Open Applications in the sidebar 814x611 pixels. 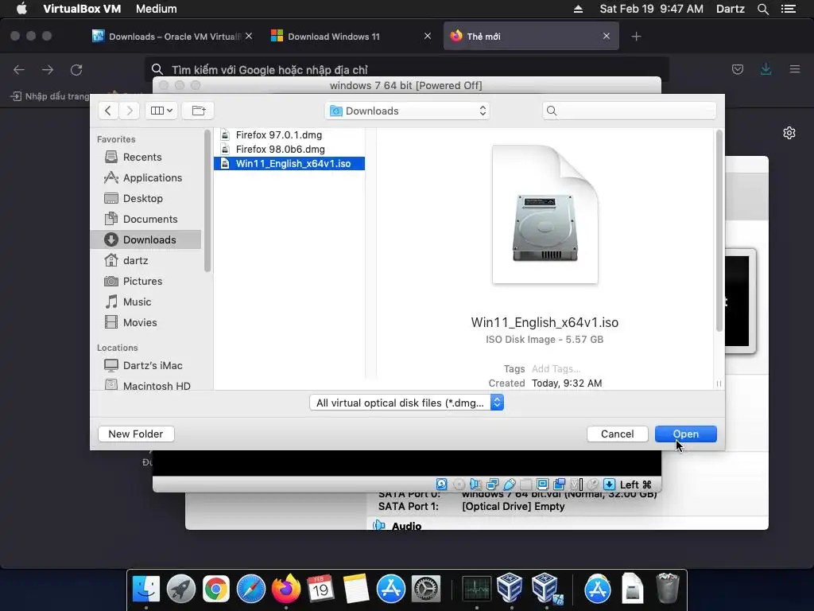145,177
